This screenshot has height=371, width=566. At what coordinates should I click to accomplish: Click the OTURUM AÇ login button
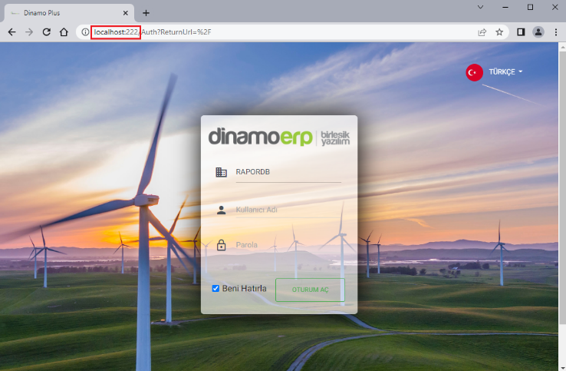pyautogui.click(x=310, y=290)
